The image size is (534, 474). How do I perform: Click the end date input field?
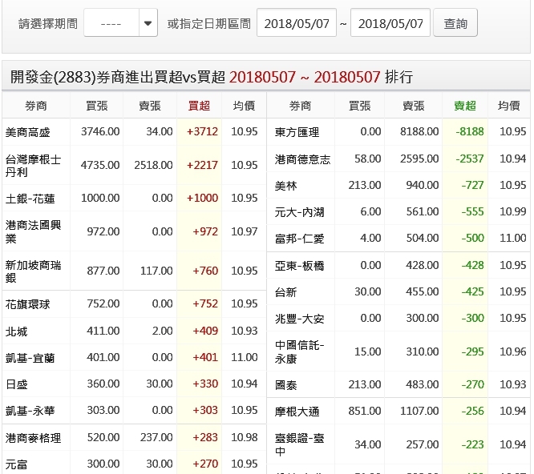point(390,22)
